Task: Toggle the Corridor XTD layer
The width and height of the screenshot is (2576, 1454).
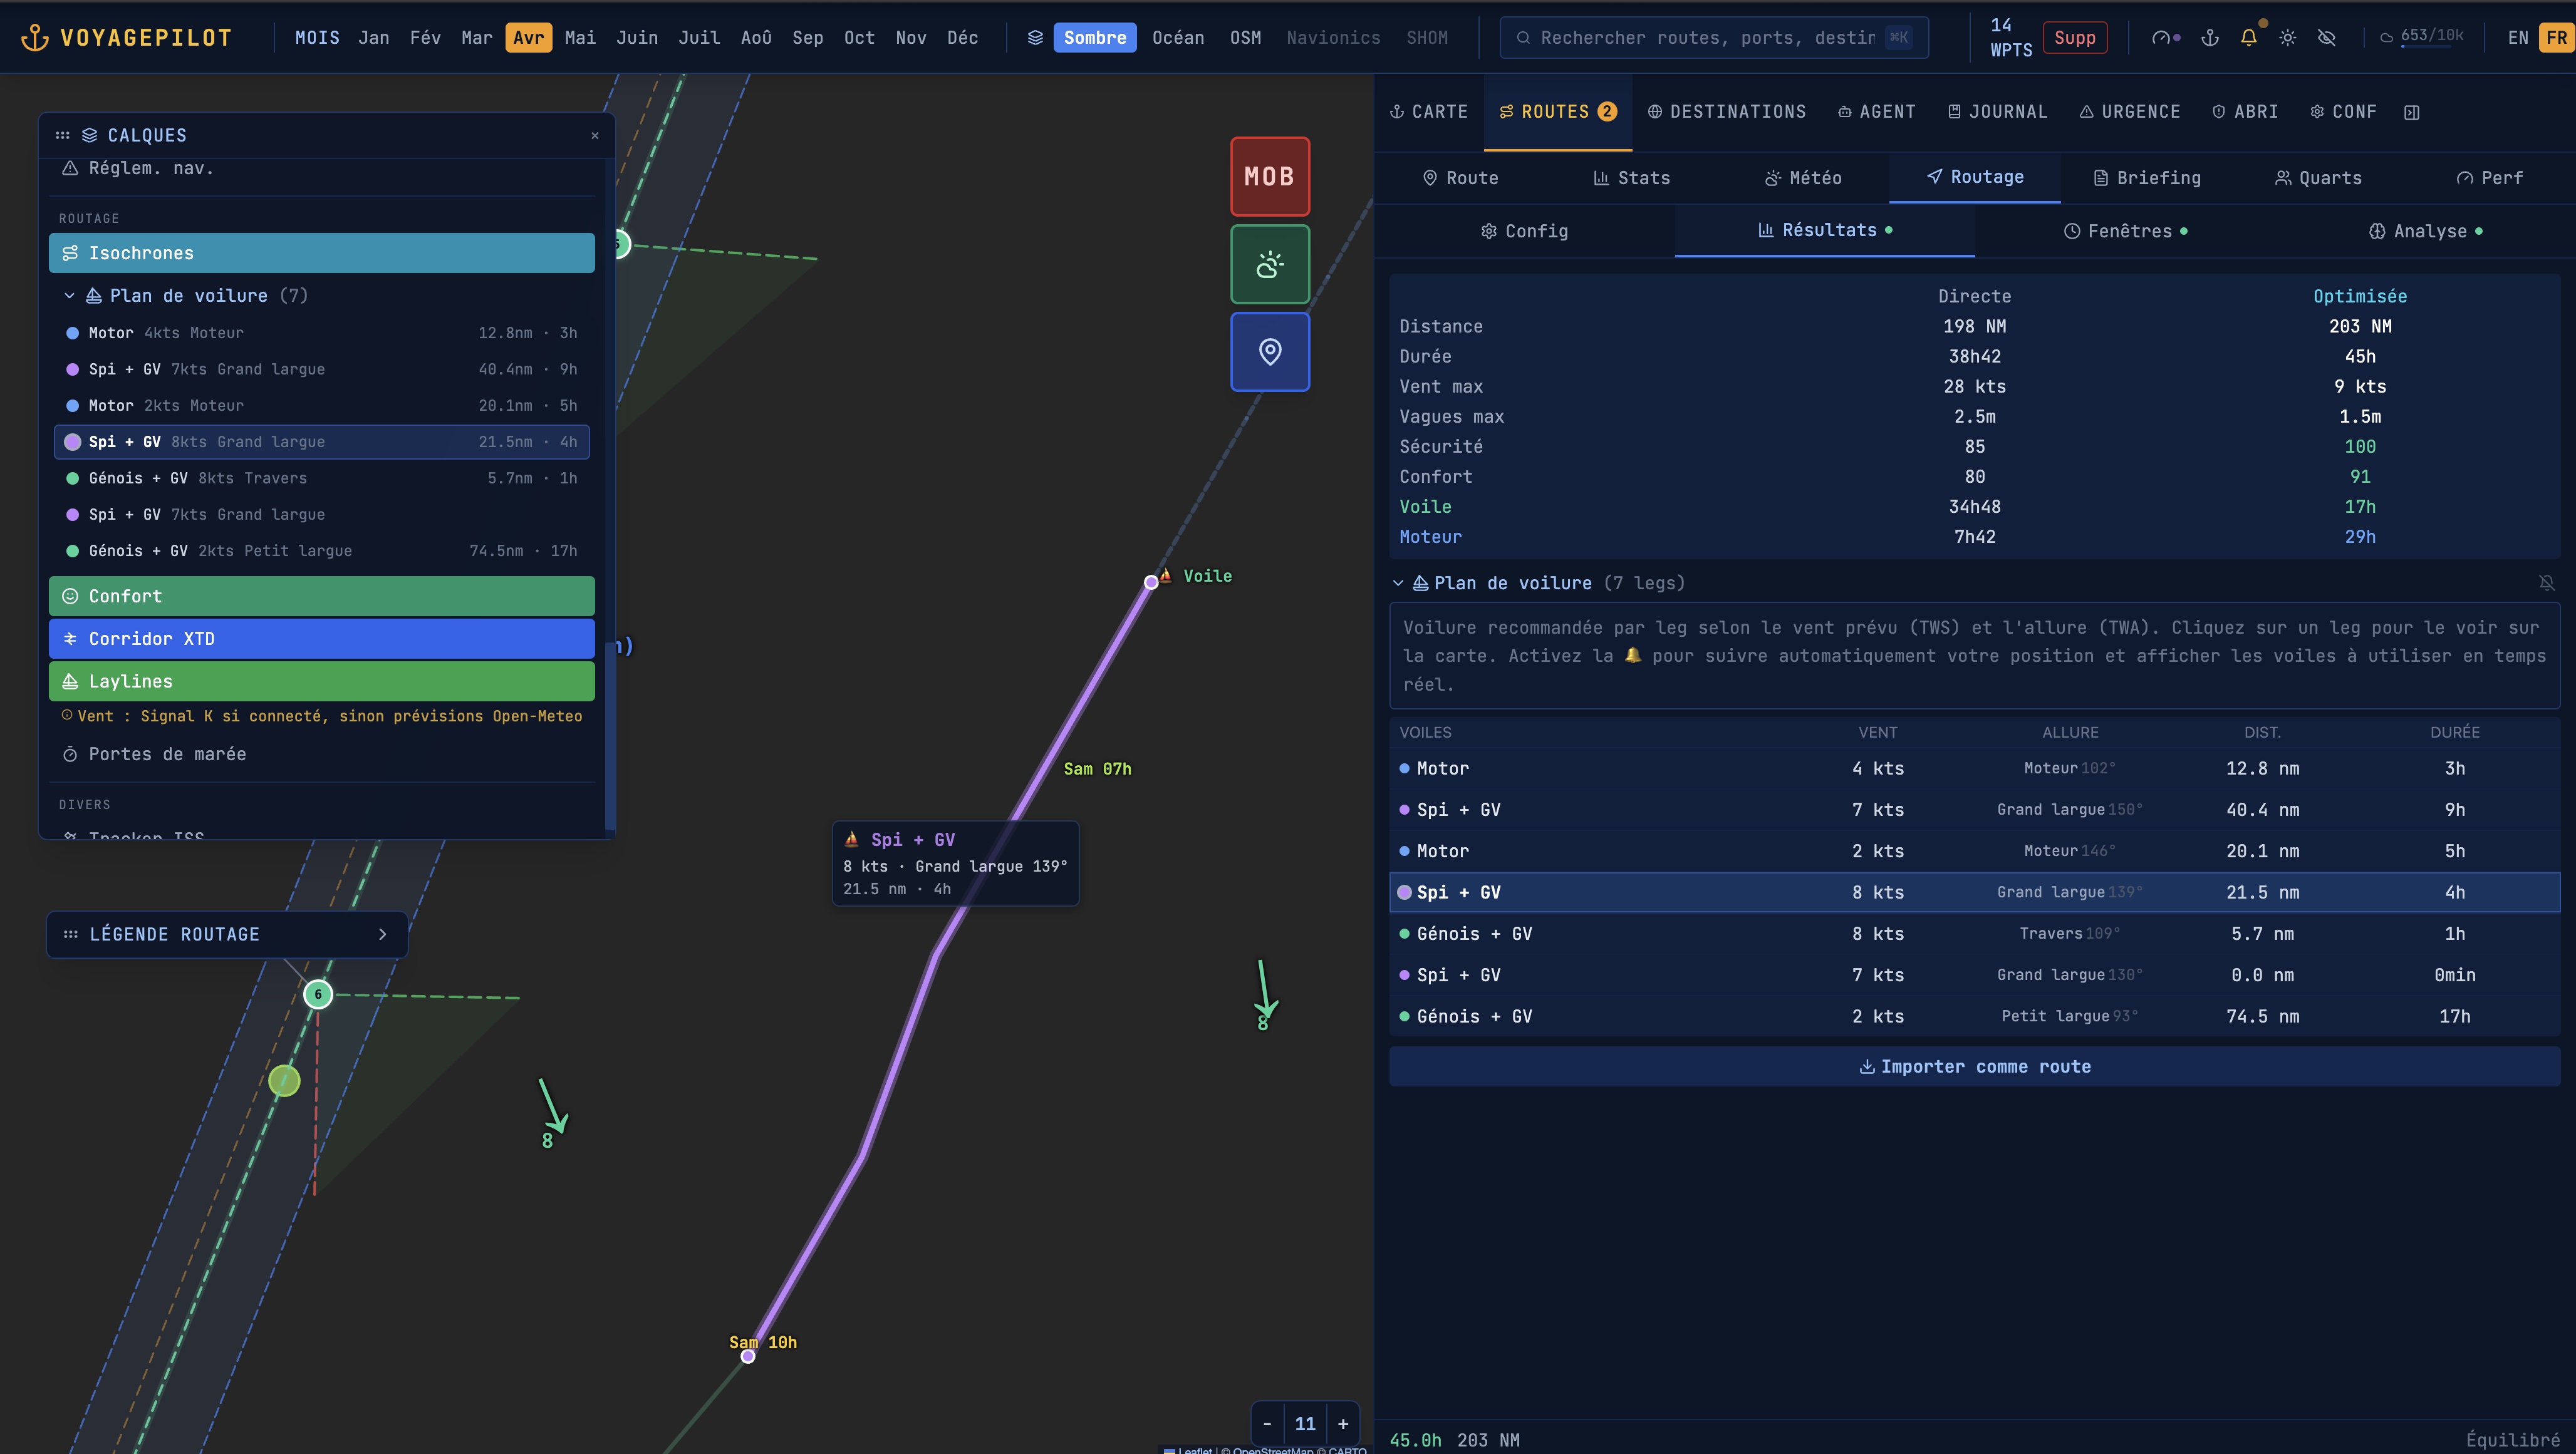Action: 321,639
